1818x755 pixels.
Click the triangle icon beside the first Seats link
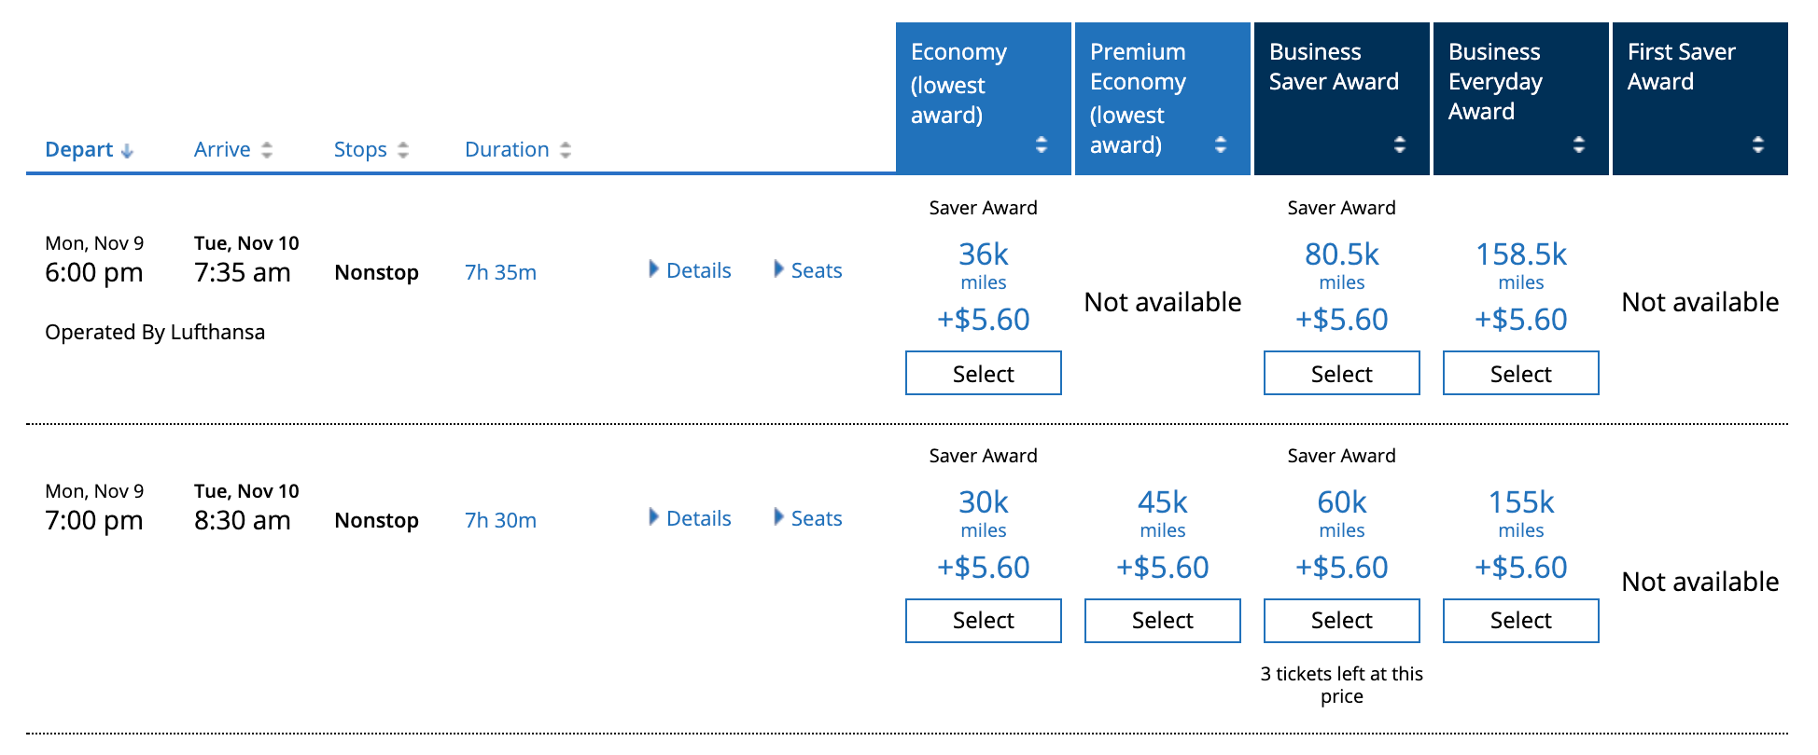click(778, 269)
